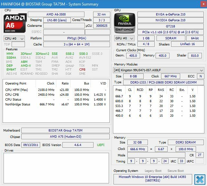Click the ROPs / TMUs value 4 / 8
Viewport: 207px width, 186px height.
pos(146,44)
